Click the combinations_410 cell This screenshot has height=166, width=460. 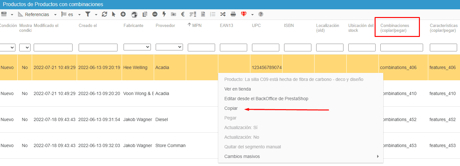click(x=398, y=93)
